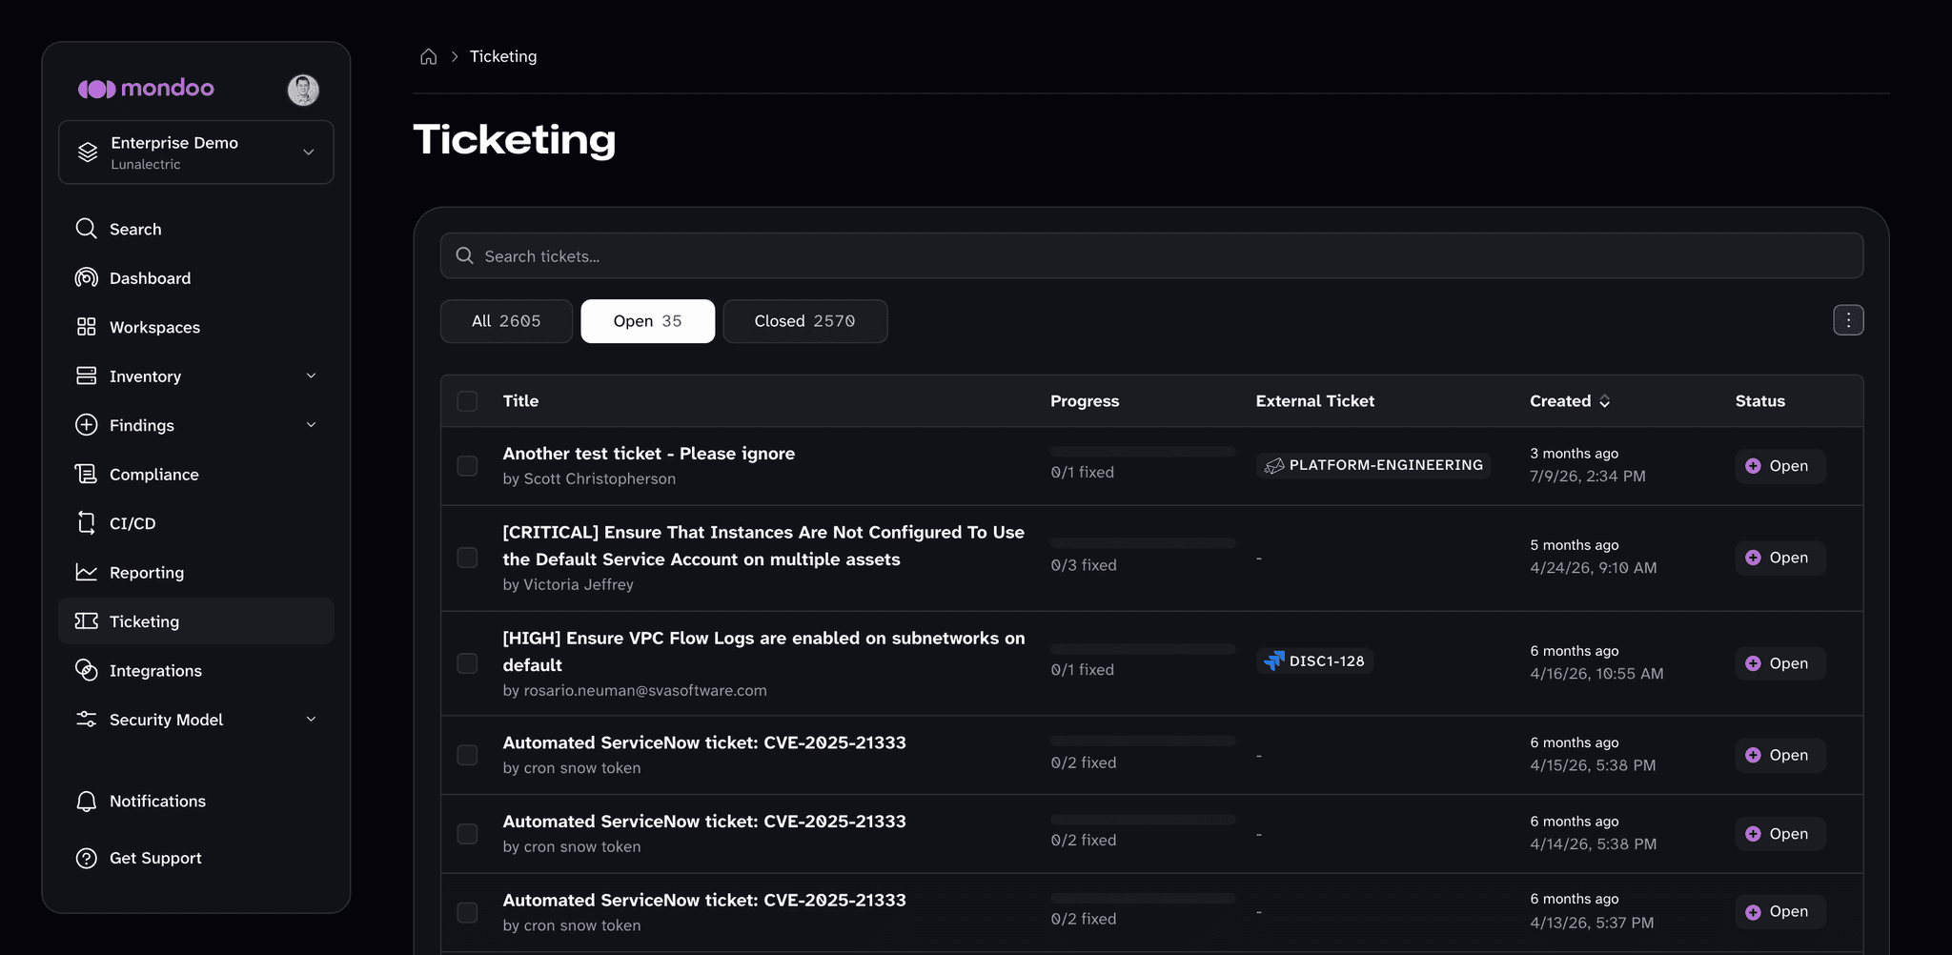Click Open status badge for the 4/24/26 ticket
Image resolution: width=1952 pixels, height=955 pixels.
tap(1779, 558)
